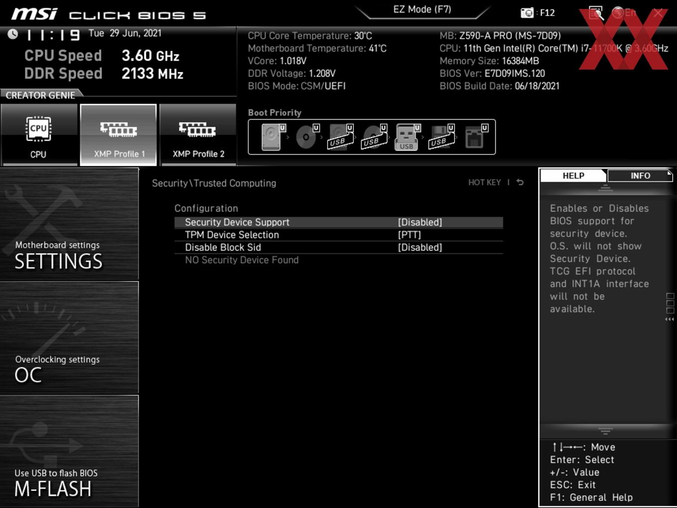Click the help panel side expand handle

click(x=670, y=306)
